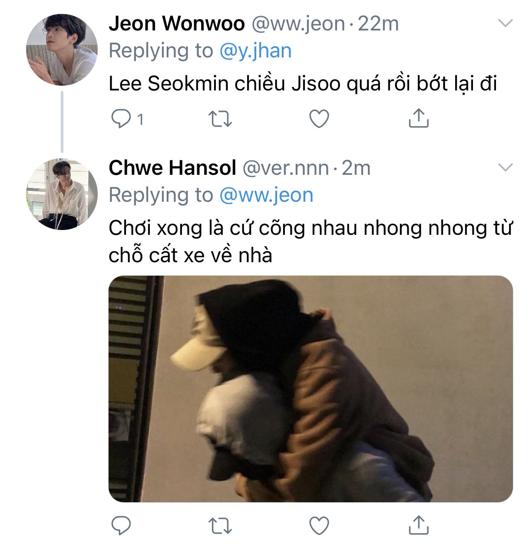Open the @ww.jeon reply mention link
This screenshot has width=529, height=544.
coord(266,195)
